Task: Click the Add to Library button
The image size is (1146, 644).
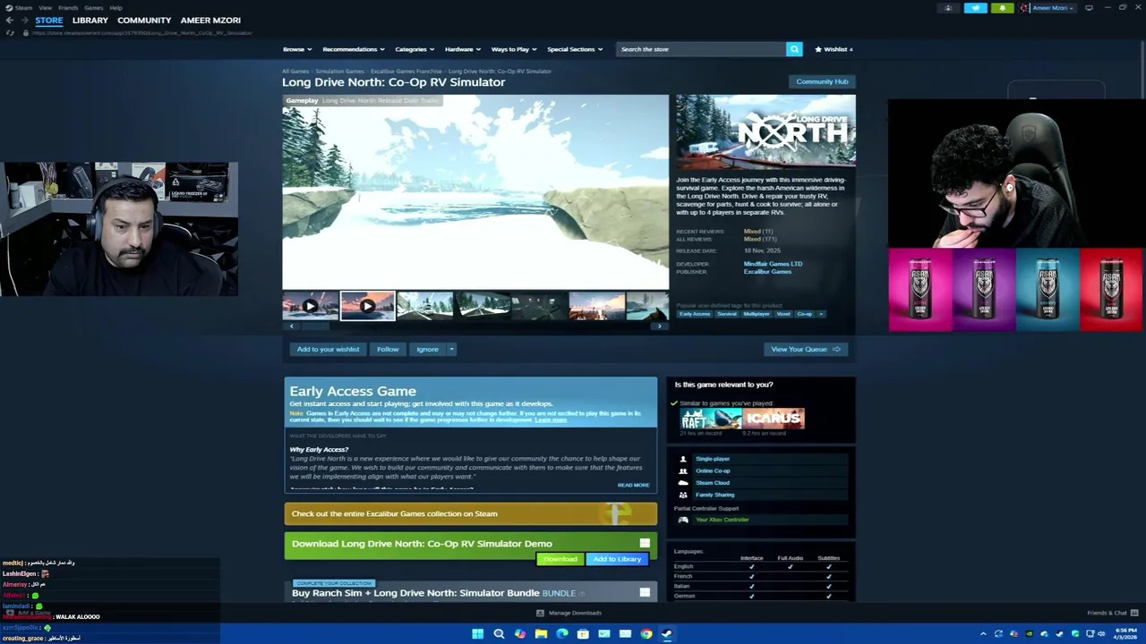Action: pyautogui.click(x=617, y=559)
